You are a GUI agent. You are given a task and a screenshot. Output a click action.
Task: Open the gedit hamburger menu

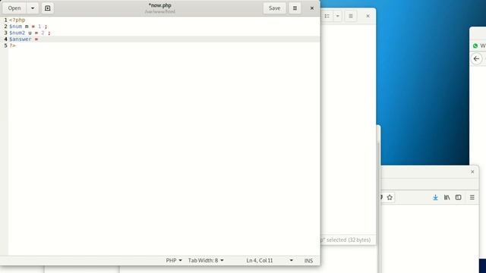[x=295, y=8]
